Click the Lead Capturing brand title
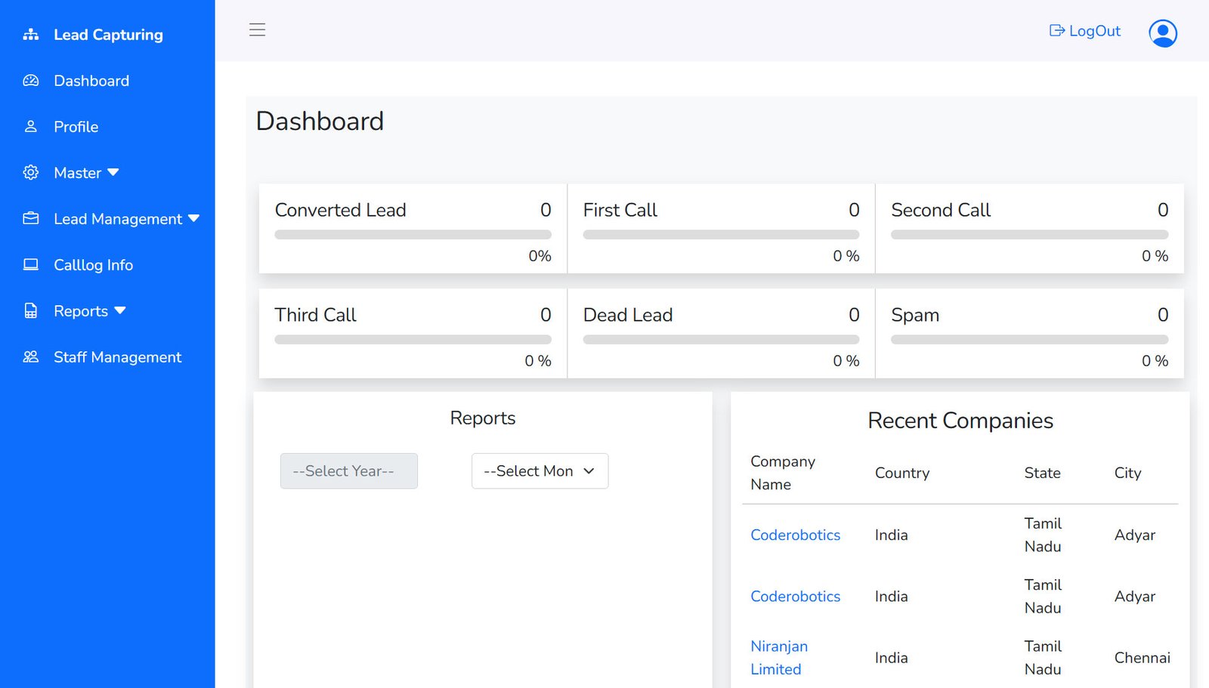1209x688 pixels. [x=109, y=35]
